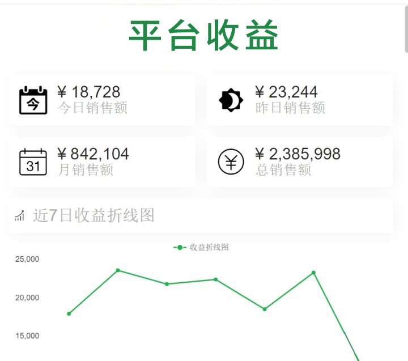Viewport: 408px width, 361px height.
Task: Click the vertical scrollbar thumb on the right
Action: 406,29
